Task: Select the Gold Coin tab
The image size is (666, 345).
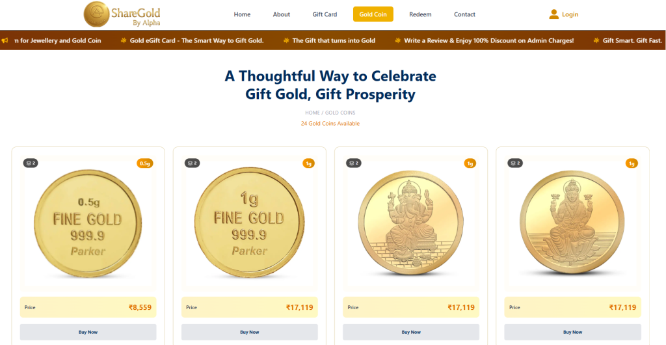Action: click(373, 14)
